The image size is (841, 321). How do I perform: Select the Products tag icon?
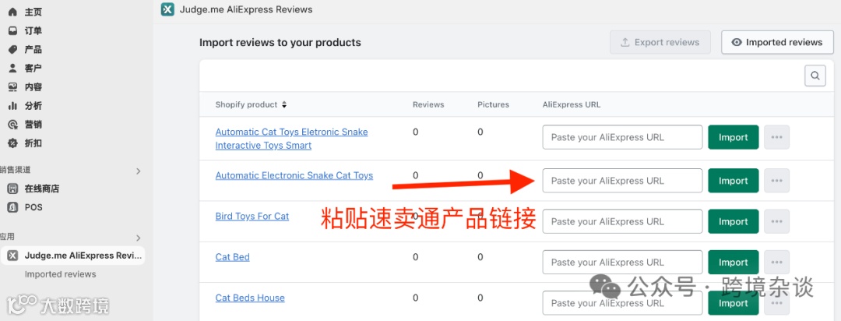pos(12,50)
